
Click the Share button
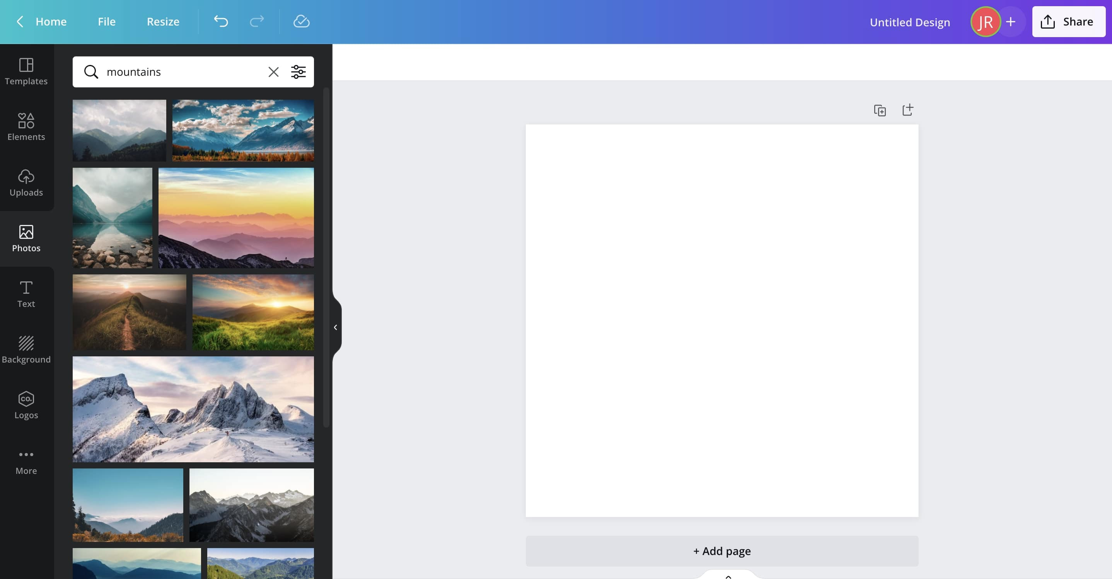[x=1068, y=21]
